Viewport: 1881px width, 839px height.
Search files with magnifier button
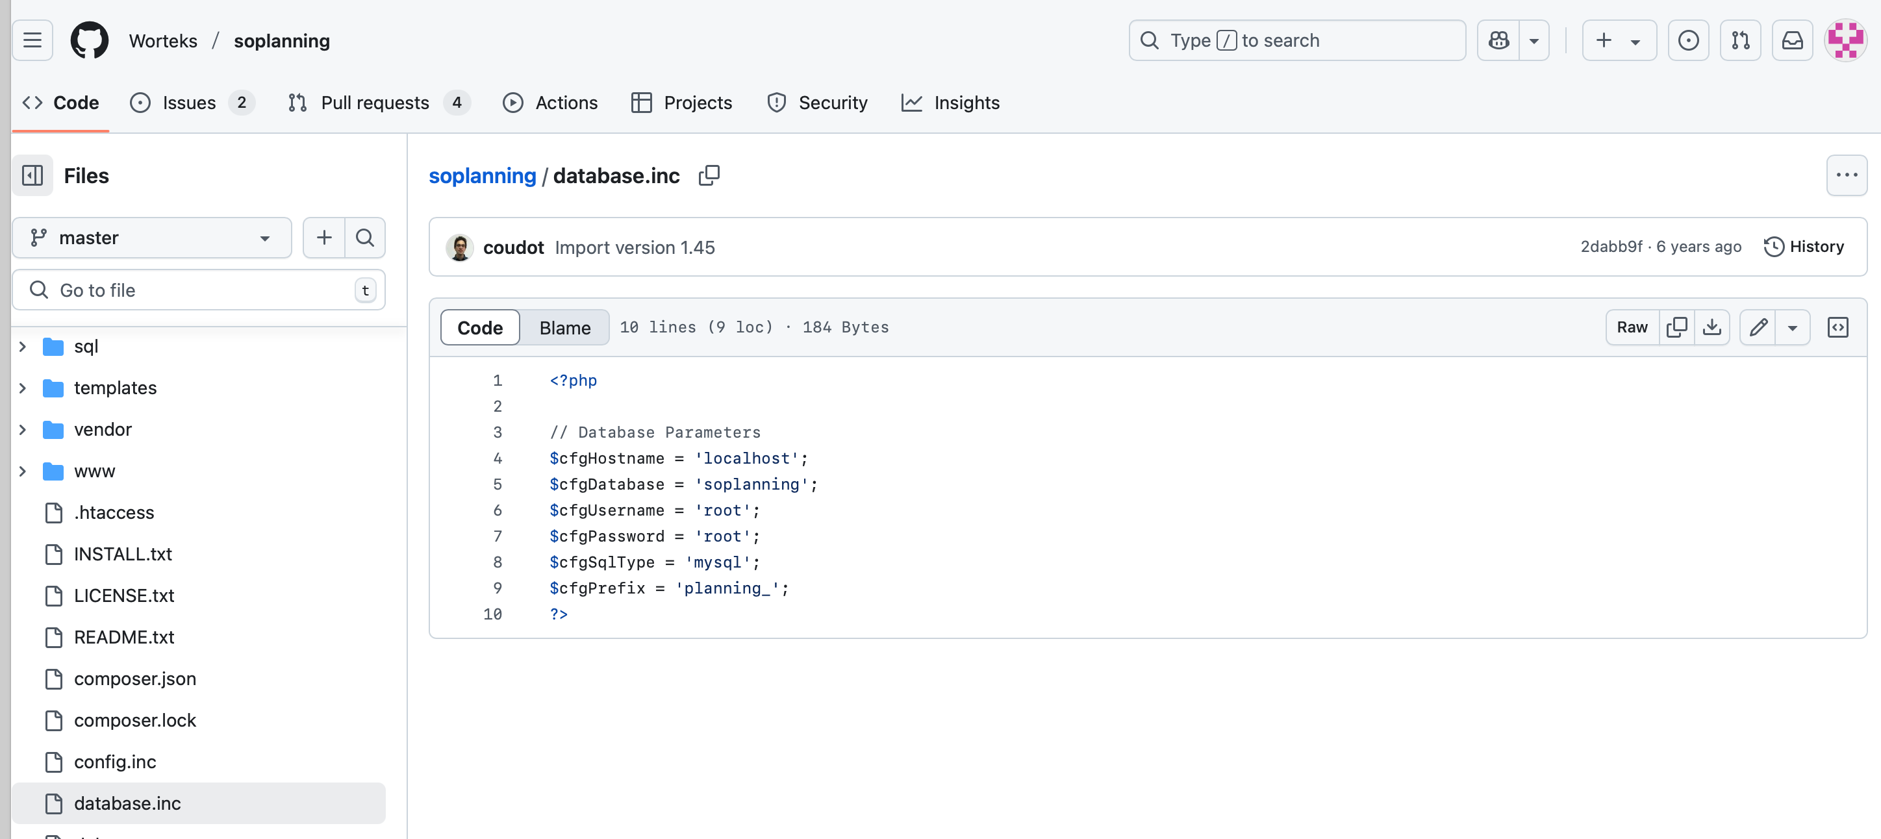(364, 237)
